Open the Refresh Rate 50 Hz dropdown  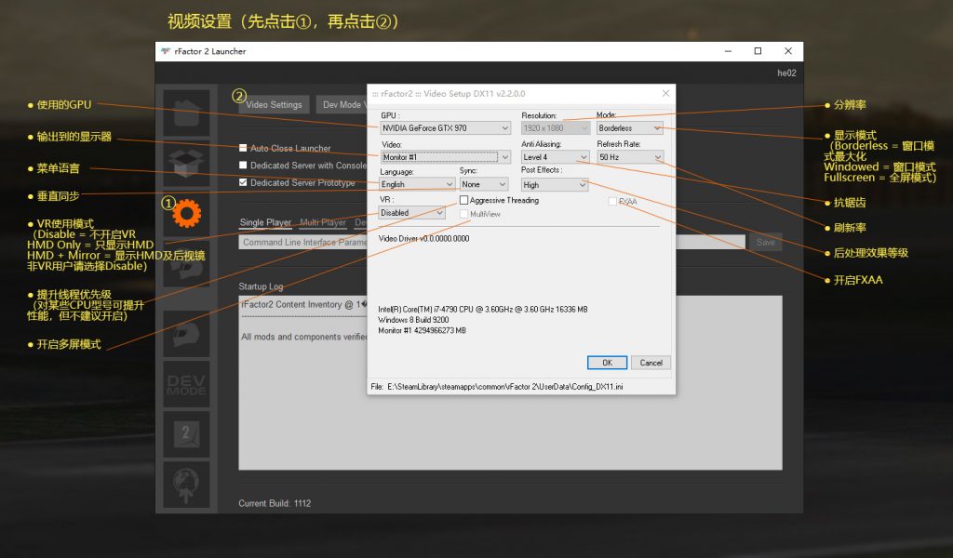(x=630, y=156)
